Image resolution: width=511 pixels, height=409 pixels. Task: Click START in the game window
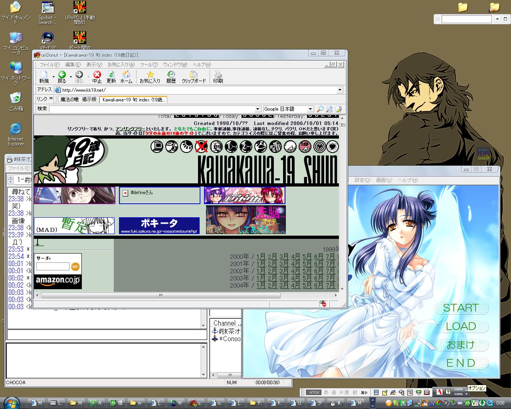(460, 308)
